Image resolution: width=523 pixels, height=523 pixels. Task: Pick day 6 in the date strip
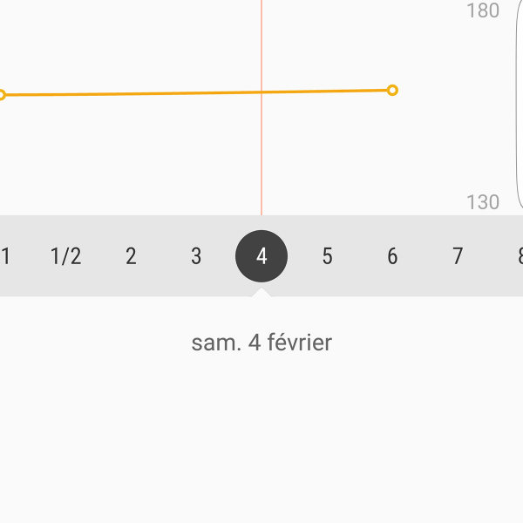pos(392,256)
